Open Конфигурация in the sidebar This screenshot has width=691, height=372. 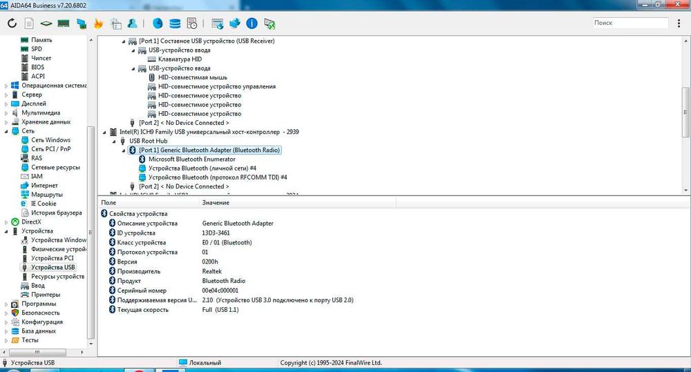(42, 322)
